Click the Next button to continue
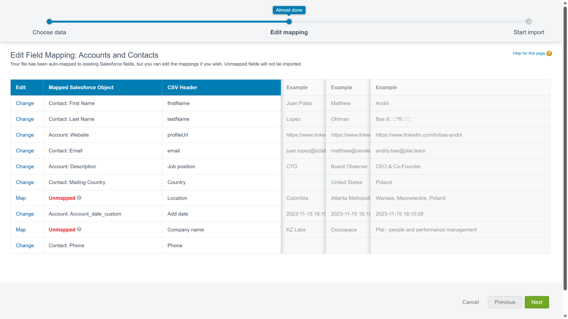The height and width of the screenshot is (319, 568). 537,302
